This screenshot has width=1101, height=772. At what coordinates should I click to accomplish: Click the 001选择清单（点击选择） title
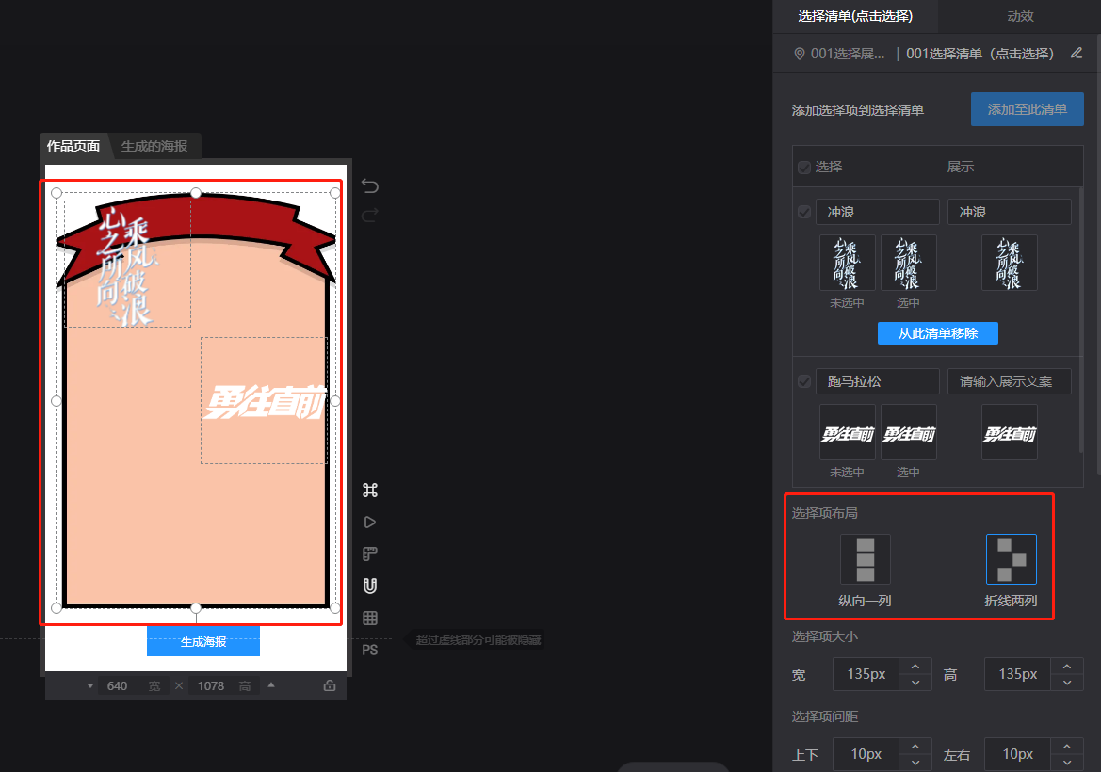tap(980, 54)
